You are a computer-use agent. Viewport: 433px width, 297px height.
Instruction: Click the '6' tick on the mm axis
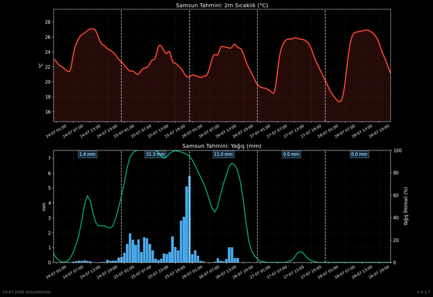click(49, 173)
